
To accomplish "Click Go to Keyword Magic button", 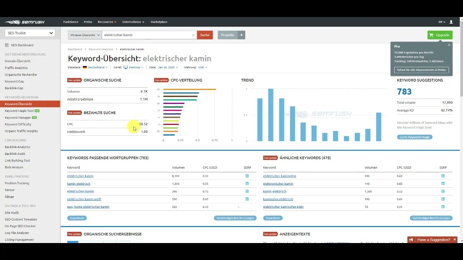I will point(415,137).
